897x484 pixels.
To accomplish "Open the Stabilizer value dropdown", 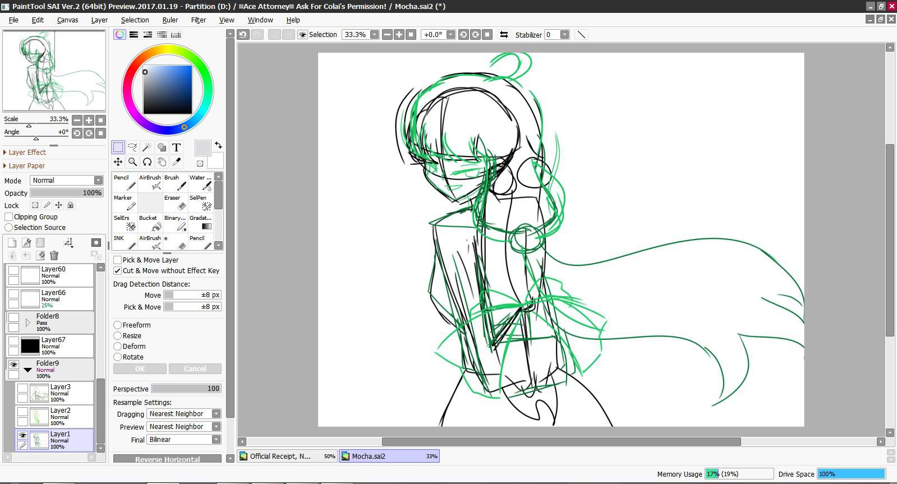I will tap(564, 34).
